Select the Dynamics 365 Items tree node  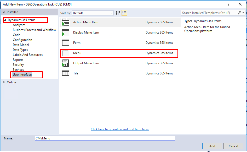pos(22,20)
